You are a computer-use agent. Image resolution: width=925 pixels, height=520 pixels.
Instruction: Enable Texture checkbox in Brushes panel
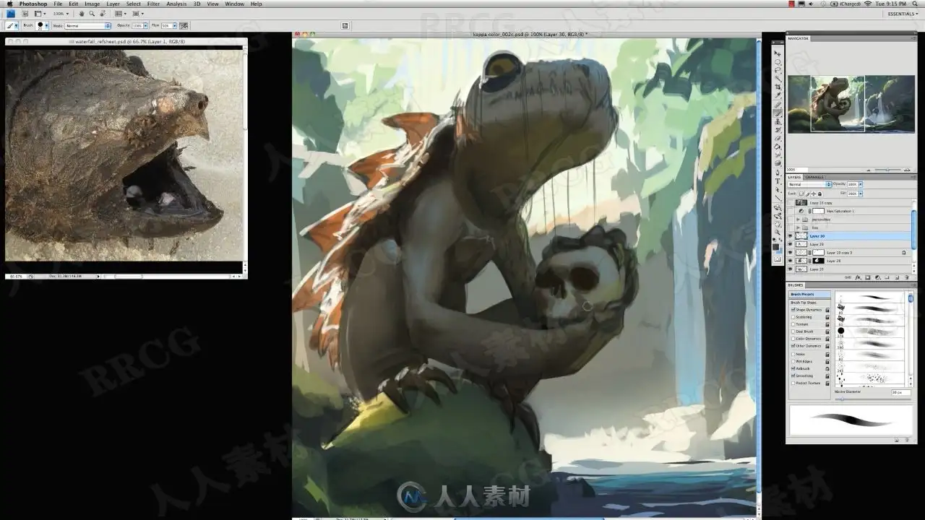[x=793, y=324]
